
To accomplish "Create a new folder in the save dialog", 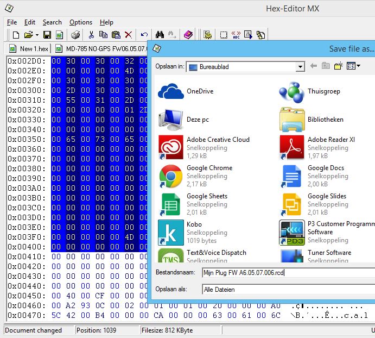I will point(339,66).
